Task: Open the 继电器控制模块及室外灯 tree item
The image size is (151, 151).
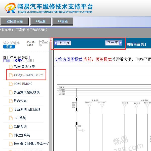Action: [31, 144]
